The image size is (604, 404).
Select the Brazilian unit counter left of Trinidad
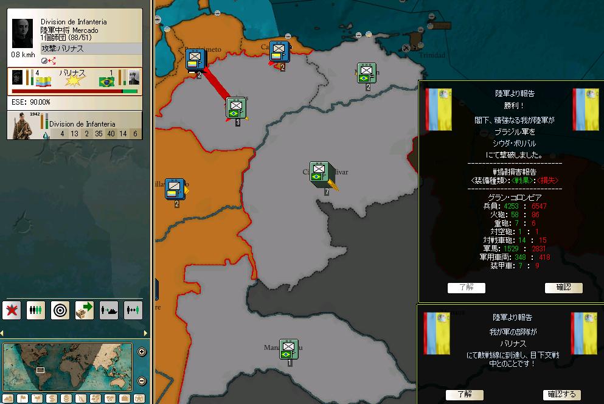366,73
